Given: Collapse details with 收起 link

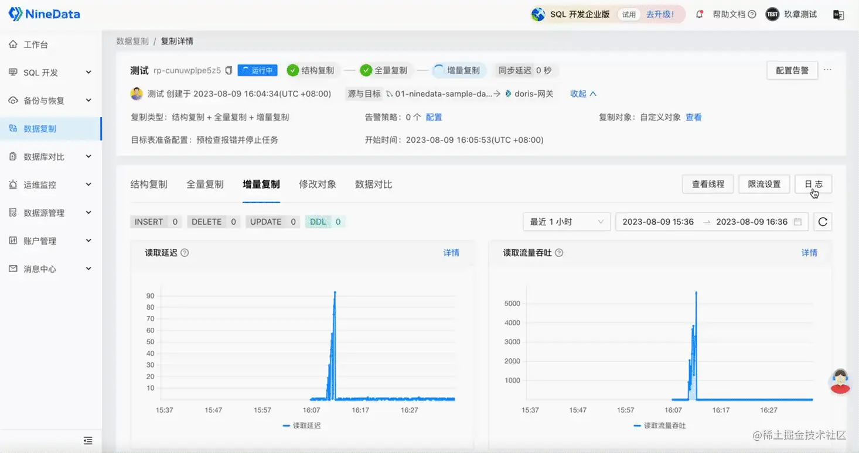Looking at the screenshot, I should point(583,94).
